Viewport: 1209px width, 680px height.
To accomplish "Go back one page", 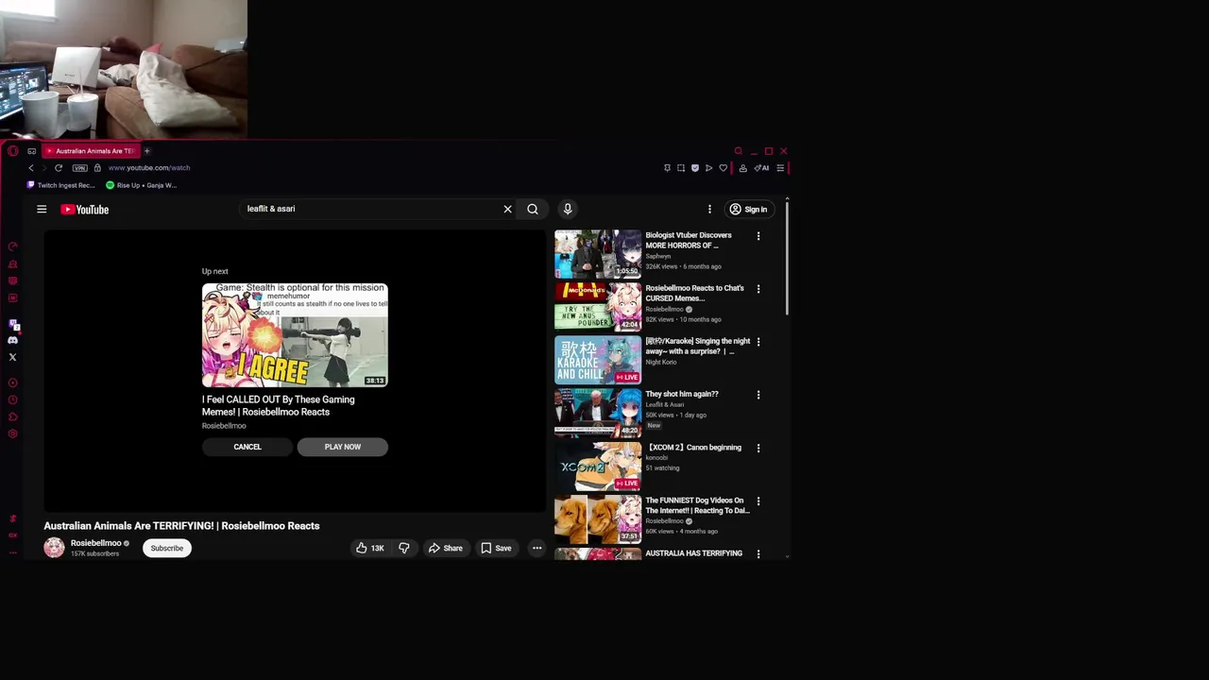I will click(31, 168).
